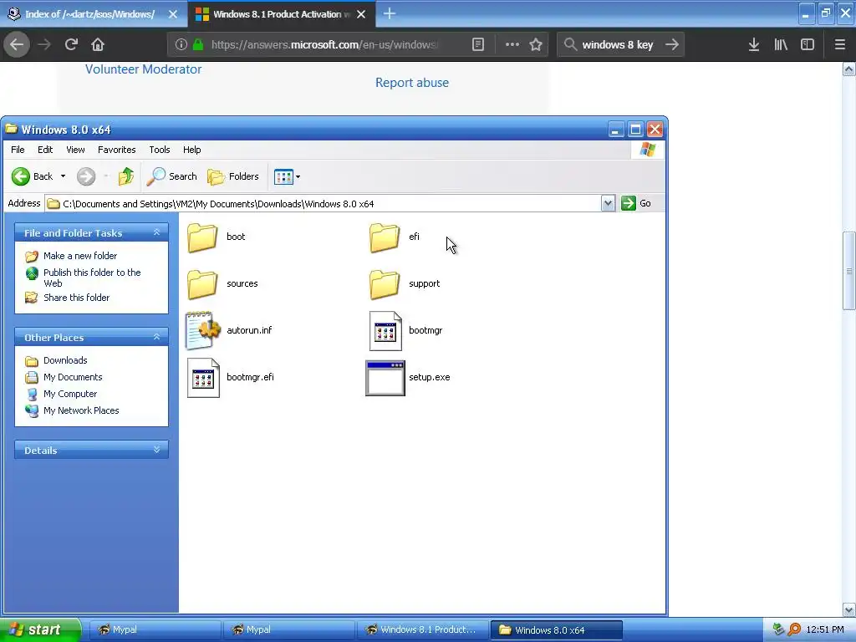
Task: Click the browser search box
Action: coord(619,45)
